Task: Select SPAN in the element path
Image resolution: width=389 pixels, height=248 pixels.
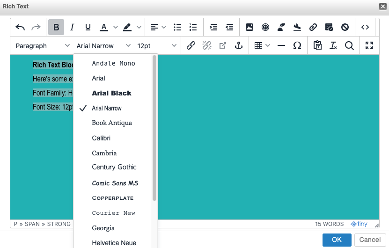Action: pos(32,224)
